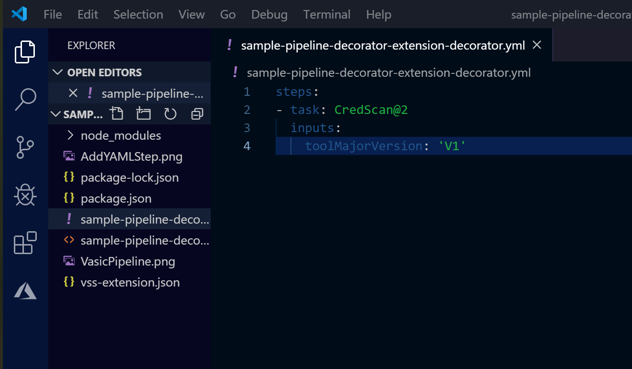
Task: Open the Terminal menu
Action: pos(327,14)
